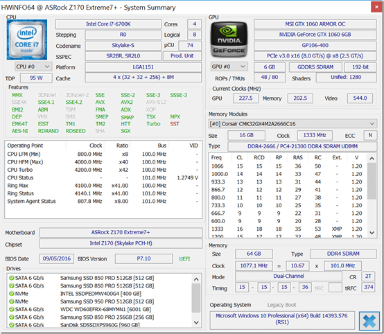Click the AVX2 feature flag
This screenshot has width=384, height=334.
click(x=127, y=103)
